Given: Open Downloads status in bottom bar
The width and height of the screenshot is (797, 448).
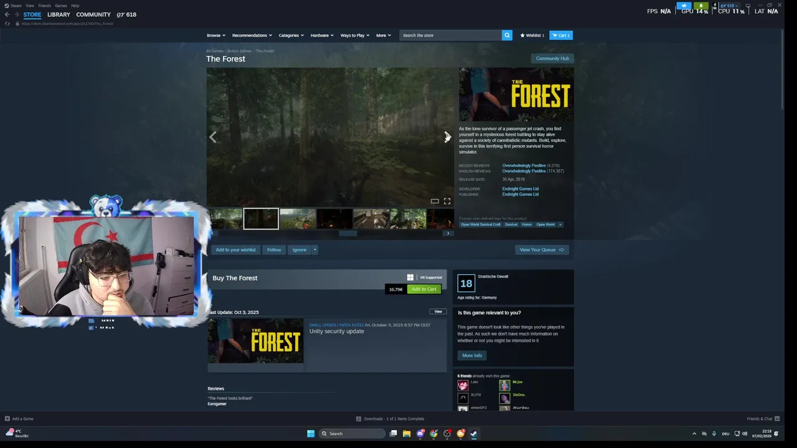Looking at the screenshot, I should coord(390,419).
